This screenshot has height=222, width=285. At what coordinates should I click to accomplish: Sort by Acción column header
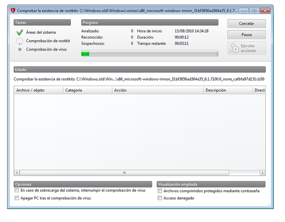pos(158,90)
